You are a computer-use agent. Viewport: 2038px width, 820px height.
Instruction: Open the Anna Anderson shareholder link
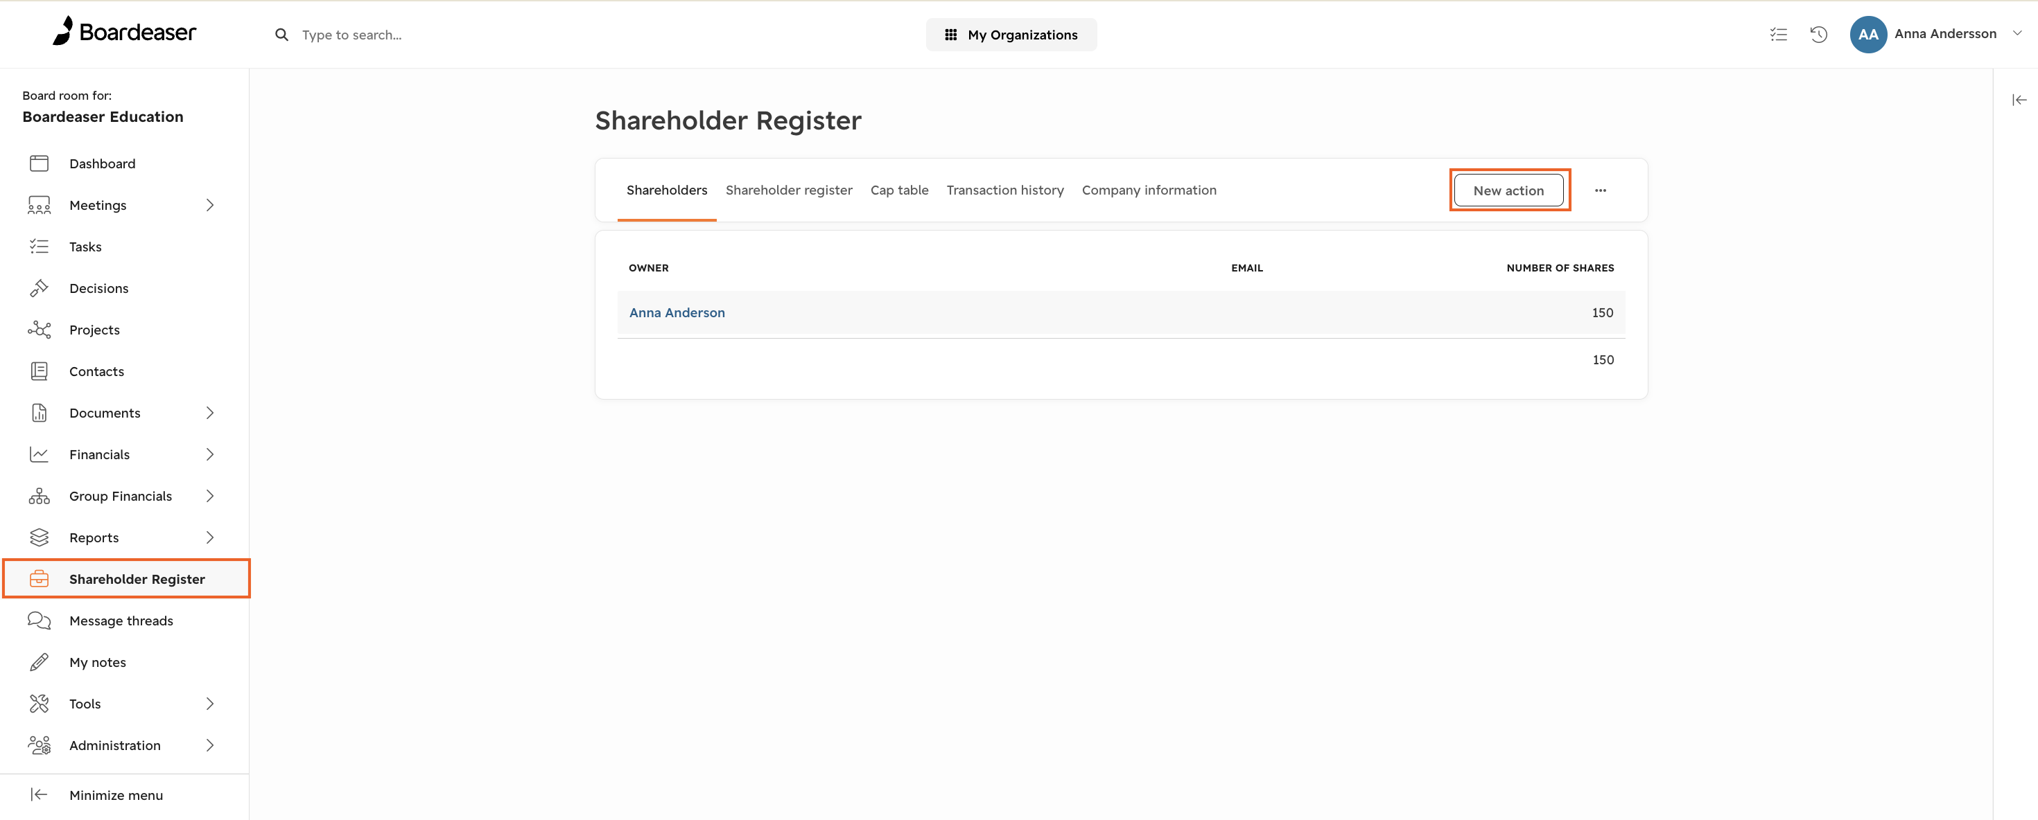pyautogui.click(x=677, y=312)
